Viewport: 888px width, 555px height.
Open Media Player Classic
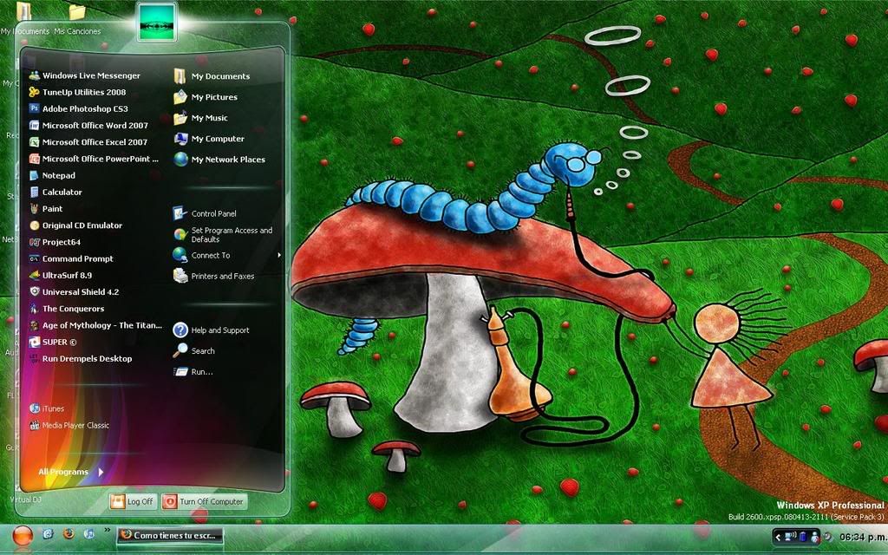point(69,425)
